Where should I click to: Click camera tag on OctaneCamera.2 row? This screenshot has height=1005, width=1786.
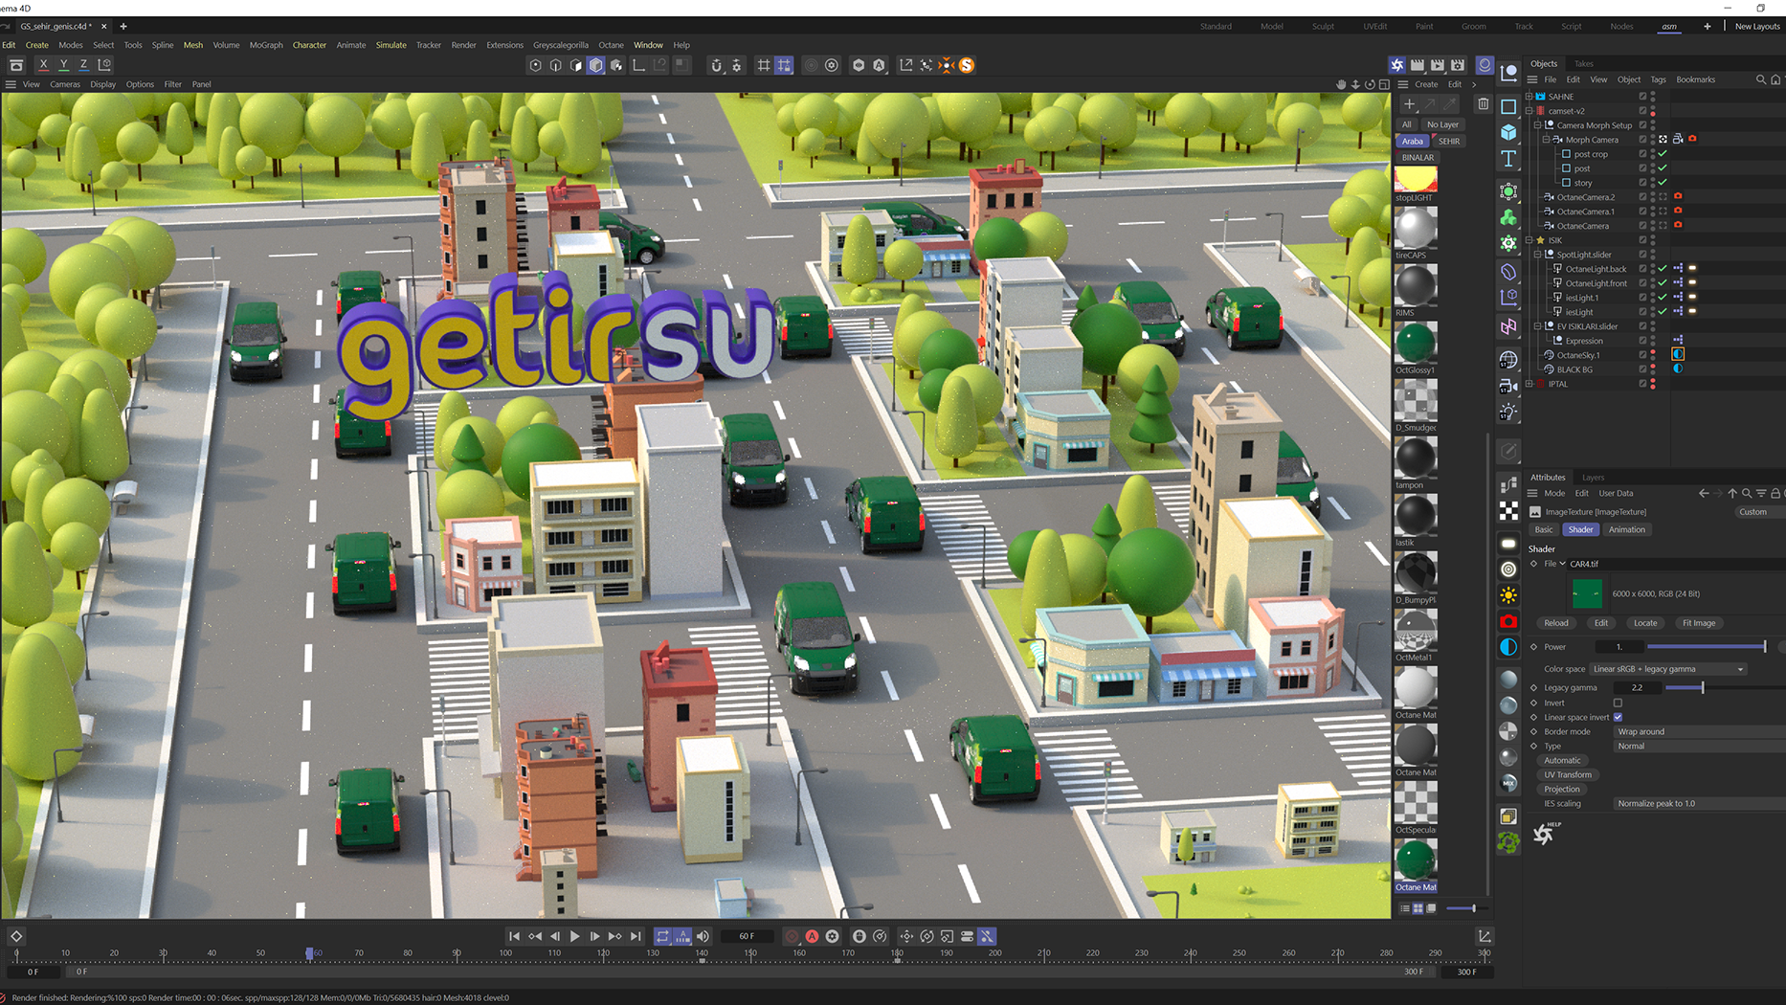point(1678,196)
